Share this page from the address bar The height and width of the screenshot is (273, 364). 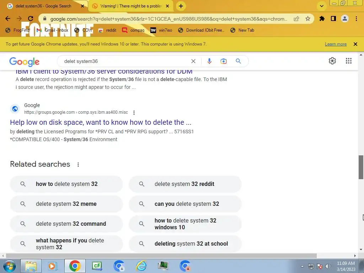pyautogui.click(x=296, y=19)
